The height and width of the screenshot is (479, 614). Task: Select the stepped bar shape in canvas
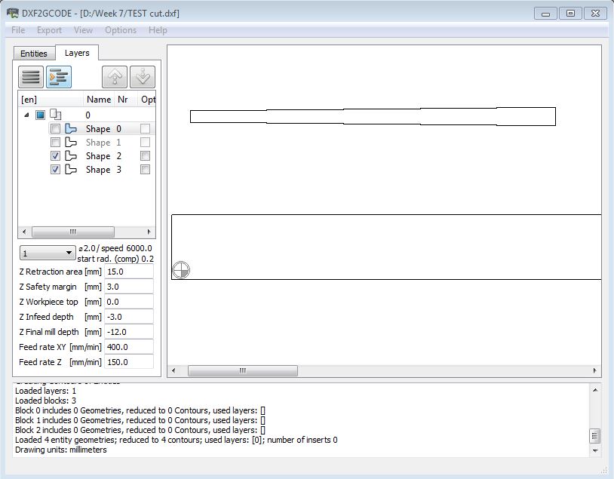(x=373, y=116)
